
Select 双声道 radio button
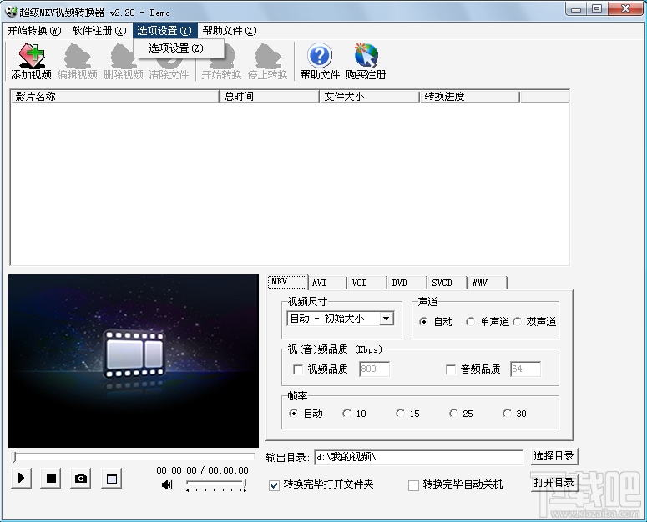pyautogui.click(x=517, y=321)
